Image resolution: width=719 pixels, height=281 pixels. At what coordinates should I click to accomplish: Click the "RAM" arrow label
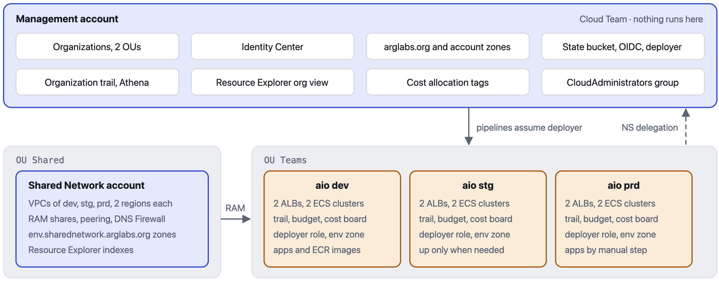tap(235, 208)
